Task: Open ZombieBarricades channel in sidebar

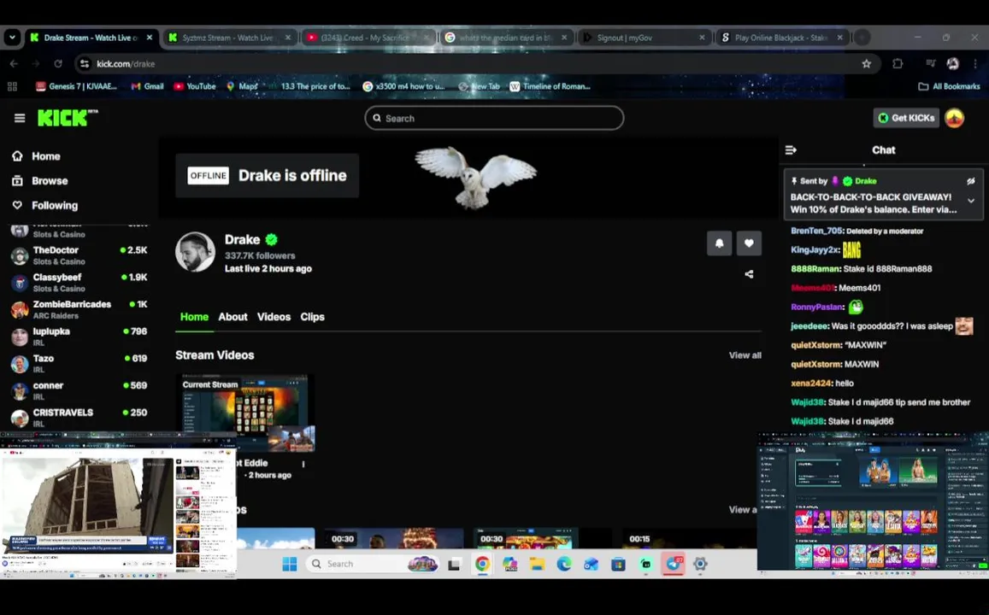Action: pos(79,309)
